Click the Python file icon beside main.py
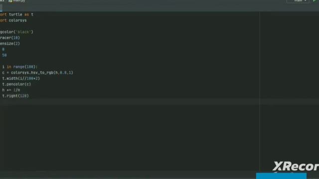 [10, 1]
